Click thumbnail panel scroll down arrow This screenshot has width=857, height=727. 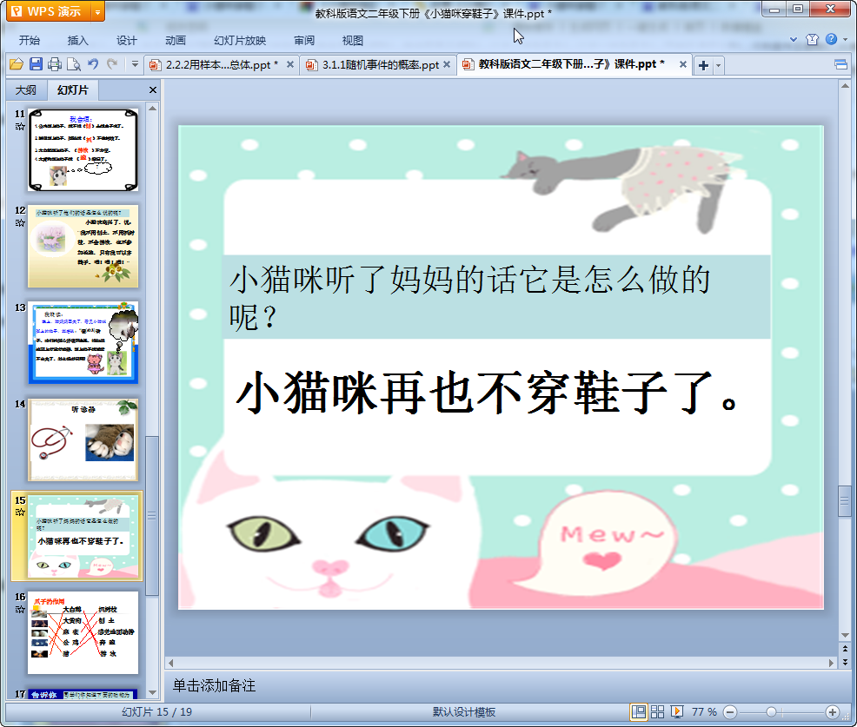point(152,692)
